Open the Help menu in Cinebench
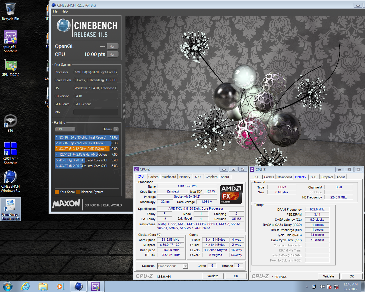Image resolution: width=365 pixels, height=292 pixels. click(x=65, y=11)
